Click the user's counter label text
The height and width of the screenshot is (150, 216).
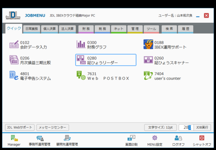point(168,79)
